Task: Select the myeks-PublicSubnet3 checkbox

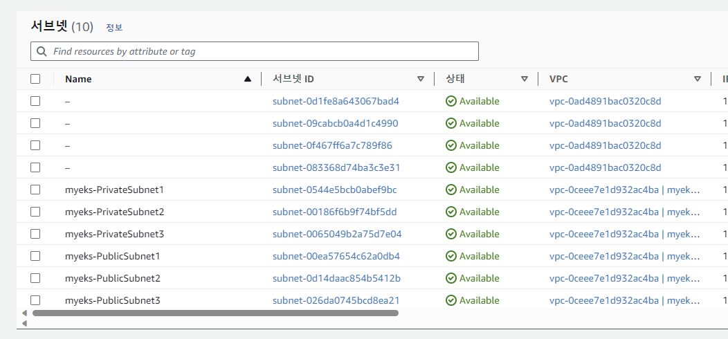Action: 35,300
